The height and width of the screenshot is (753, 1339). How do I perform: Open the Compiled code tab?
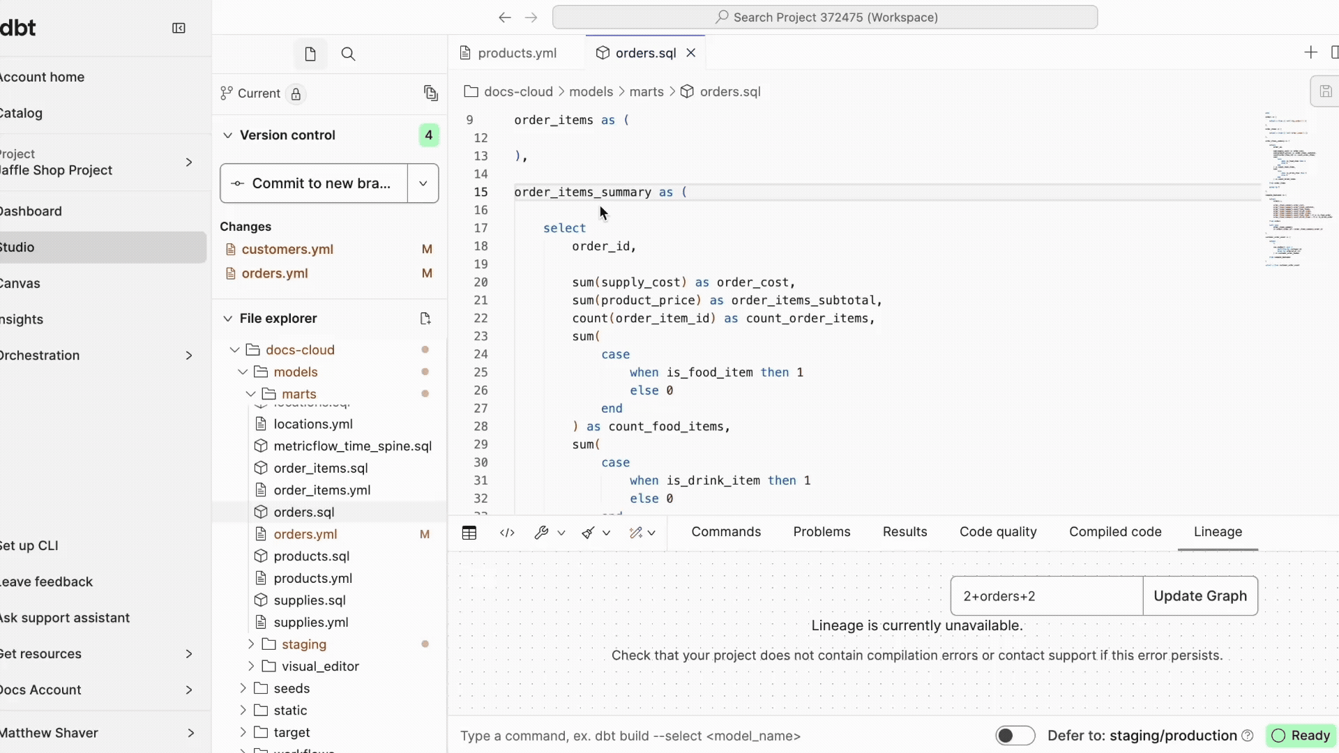1114,532
